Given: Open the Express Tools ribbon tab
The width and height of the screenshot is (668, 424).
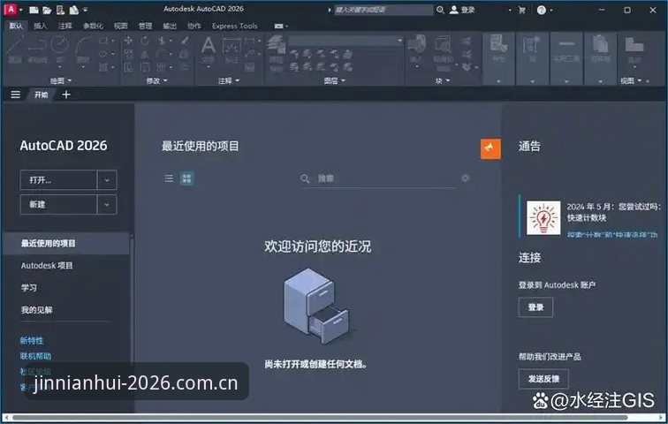Looking at the screenshot, I should (235, 26).
